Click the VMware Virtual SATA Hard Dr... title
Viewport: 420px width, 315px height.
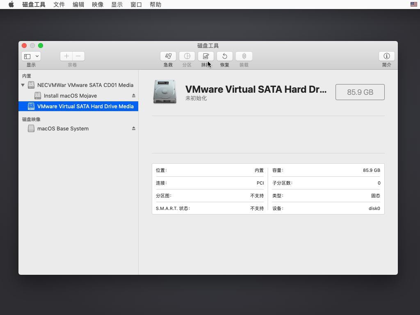click(256, 89)
